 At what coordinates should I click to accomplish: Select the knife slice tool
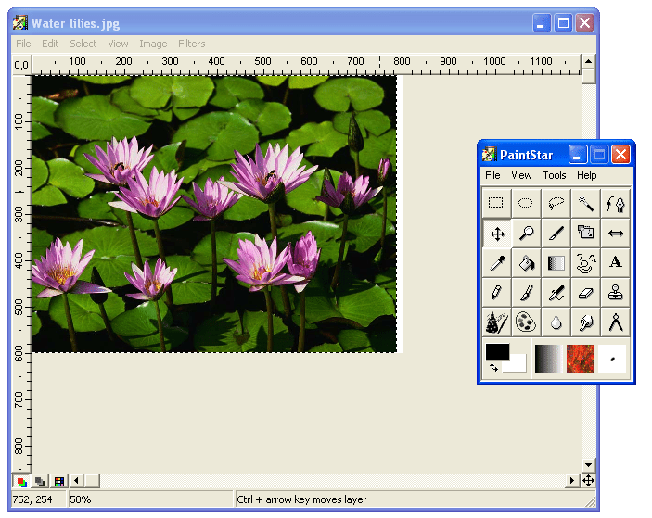[556, 233]
